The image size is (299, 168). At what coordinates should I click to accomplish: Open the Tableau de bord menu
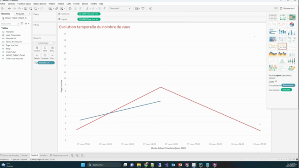(40, 4)
